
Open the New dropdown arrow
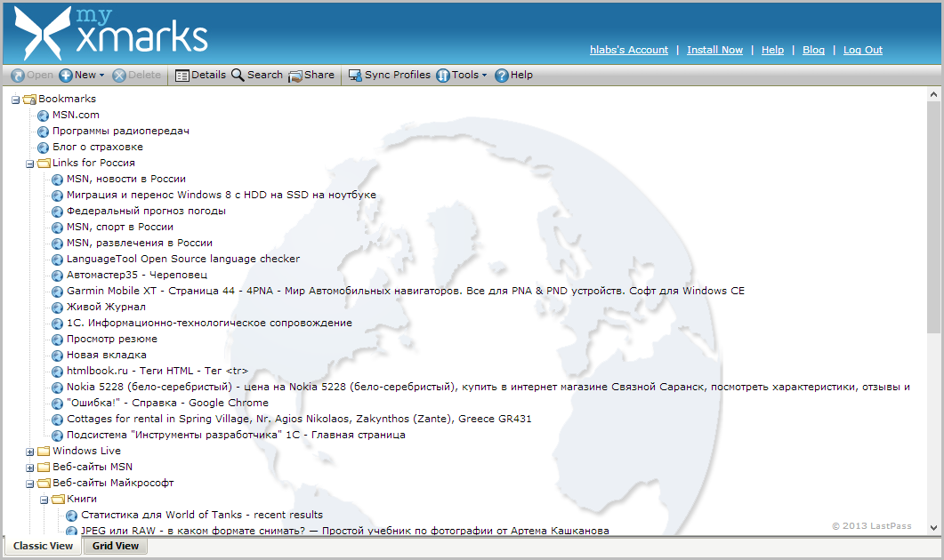(101, 76)
